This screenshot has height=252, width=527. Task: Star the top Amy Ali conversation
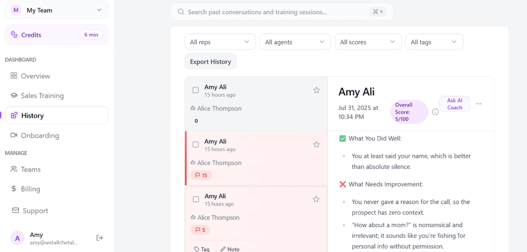pyautogui.click(x=316, y=90)
